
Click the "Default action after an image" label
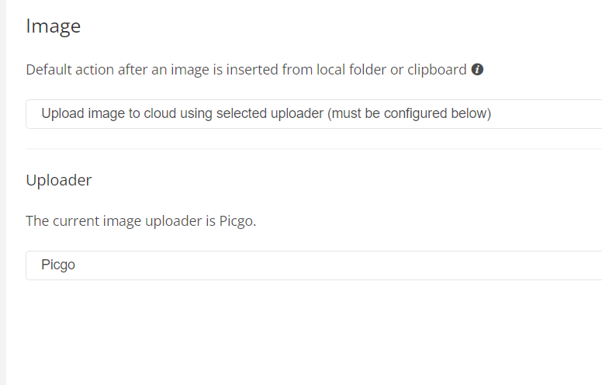point(116,70)
